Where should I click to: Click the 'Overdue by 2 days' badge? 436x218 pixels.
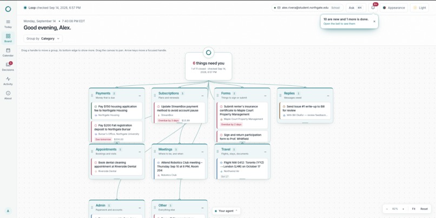(x=231, y=125)
